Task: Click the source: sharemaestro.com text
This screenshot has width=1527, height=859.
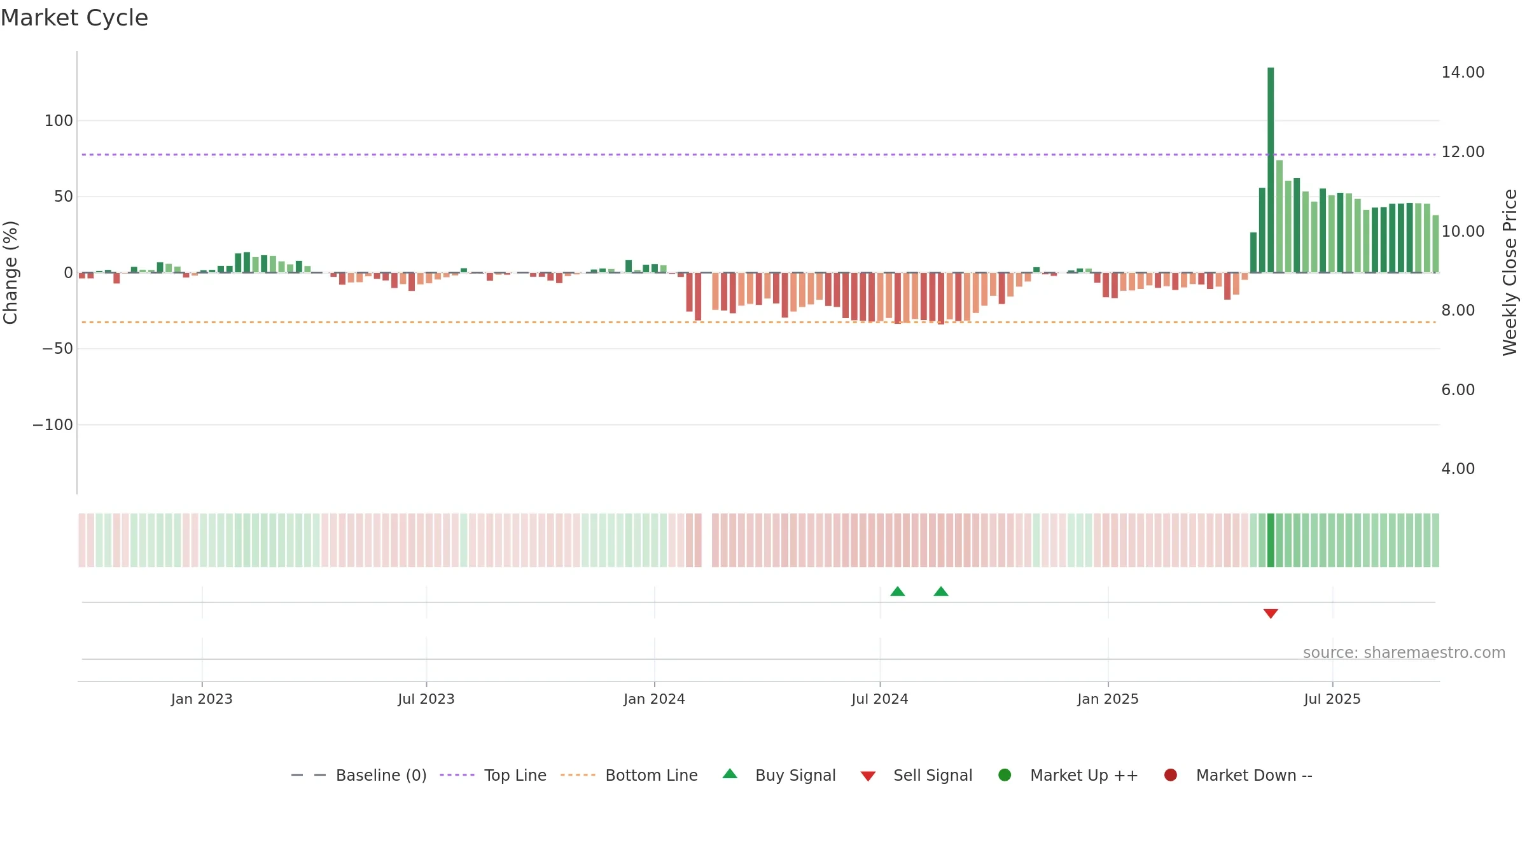Action: click(x=1404, y=653)
